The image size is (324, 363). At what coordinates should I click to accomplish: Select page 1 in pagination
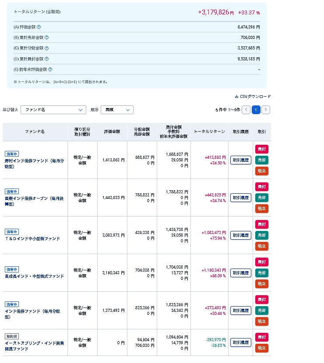[x=256, y=110]
